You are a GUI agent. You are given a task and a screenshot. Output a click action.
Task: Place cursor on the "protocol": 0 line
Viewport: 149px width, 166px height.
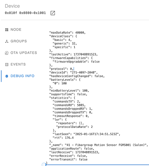pos(61,69)
